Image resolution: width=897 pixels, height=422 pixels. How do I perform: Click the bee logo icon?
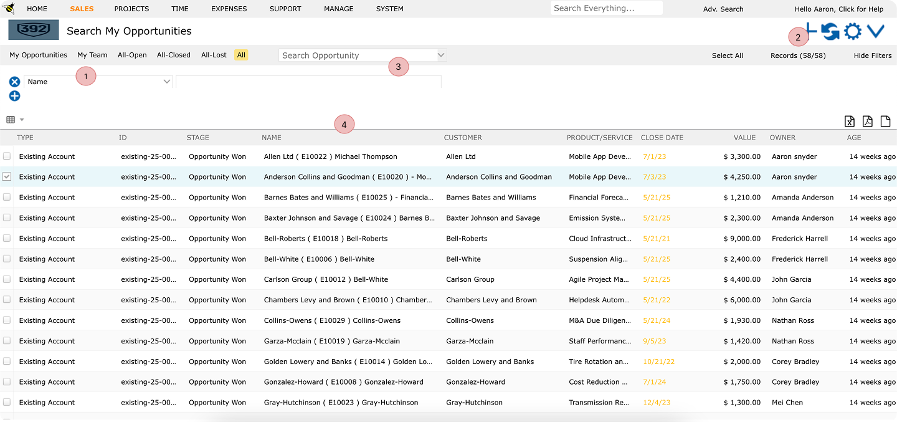[9, 8]
